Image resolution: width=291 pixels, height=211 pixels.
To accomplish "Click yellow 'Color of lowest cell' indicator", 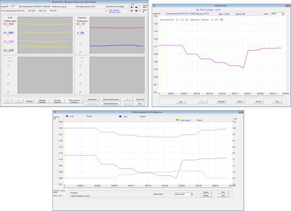I will (105, 11).
